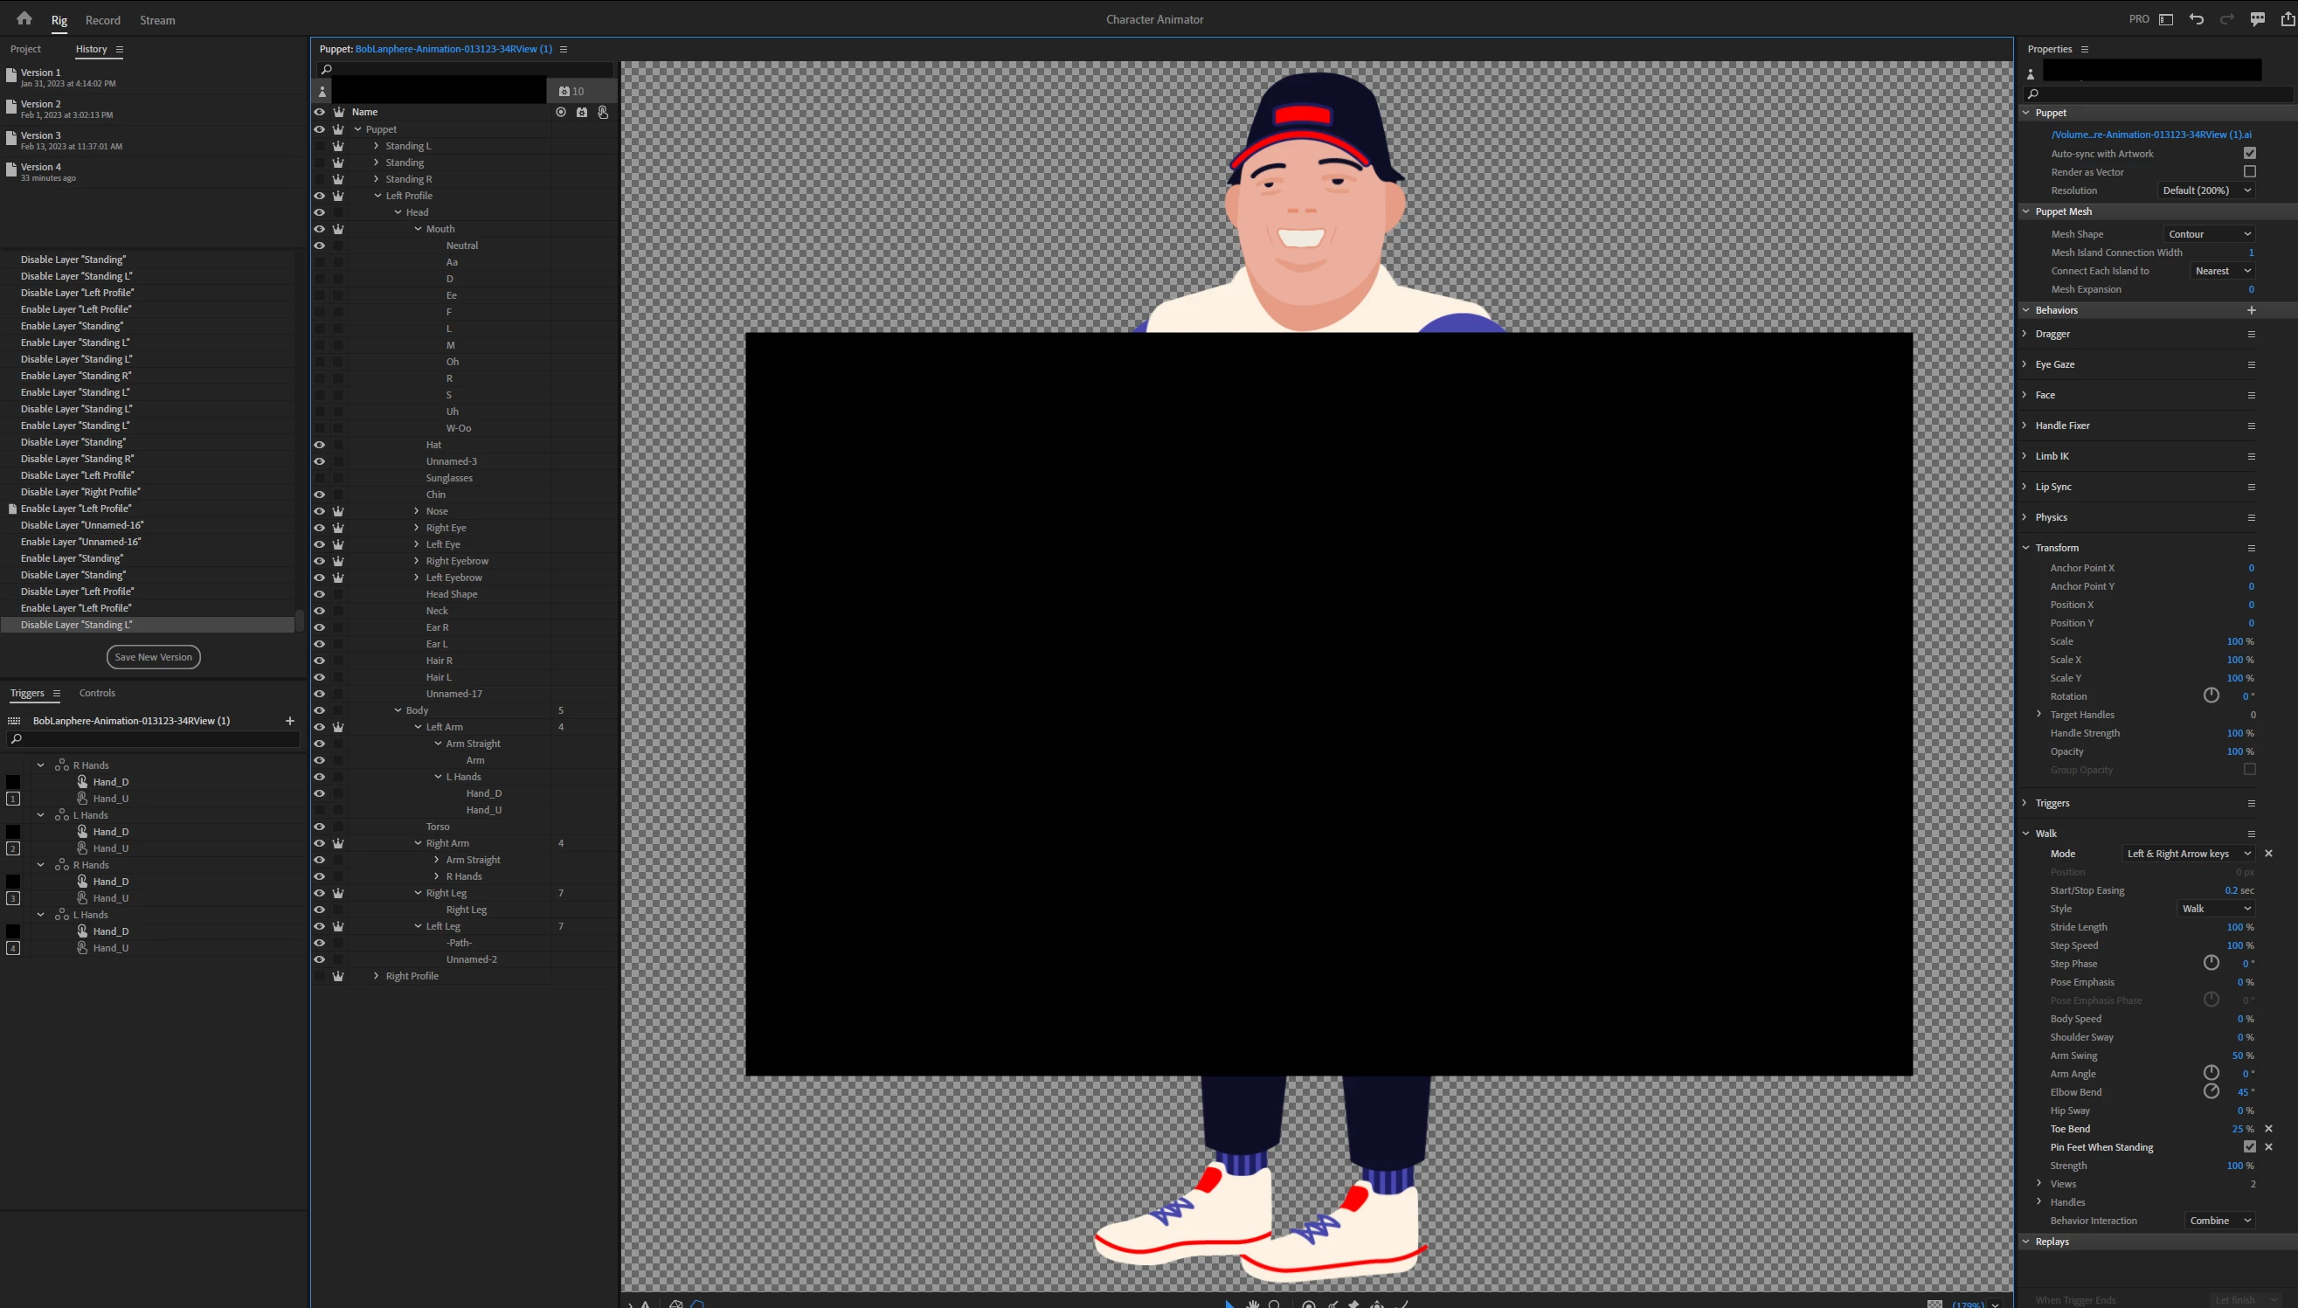Screen dimensions: 2298x1308
Task: Hide the Hat layer using its eye
Action: pos(319,445)
